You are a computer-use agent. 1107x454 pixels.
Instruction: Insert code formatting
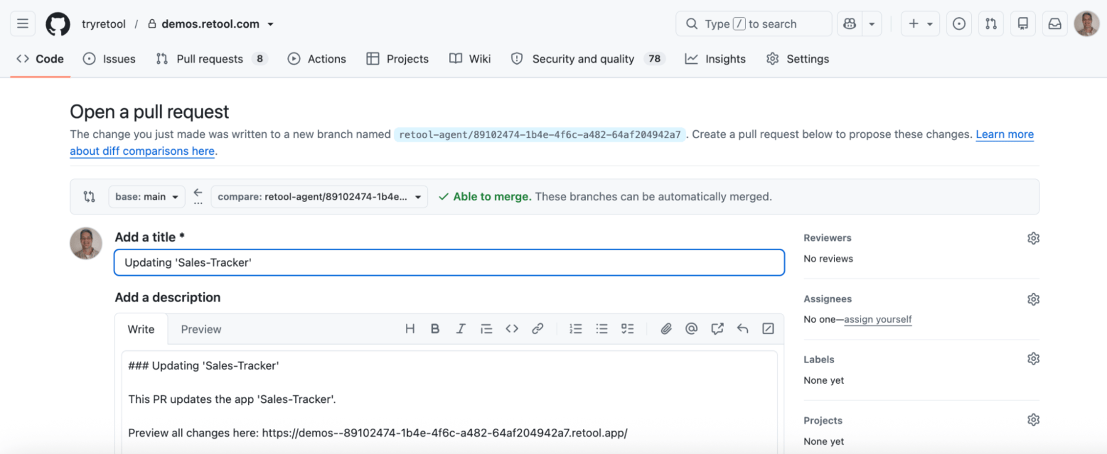click(x=512, y=329)
